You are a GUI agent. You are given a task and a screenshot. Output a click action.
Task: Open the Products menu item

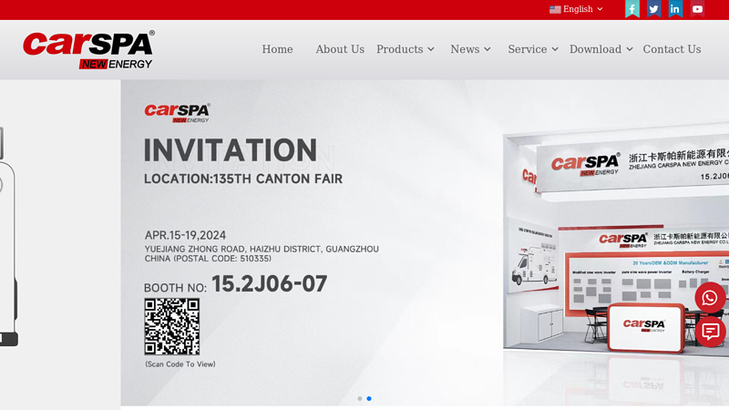pyautogui.click(x=400, y=49)
